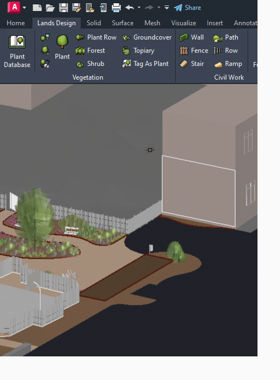280x380 pixels.
Task: Switch to the Home tab
Action: (x=16, y=23)
